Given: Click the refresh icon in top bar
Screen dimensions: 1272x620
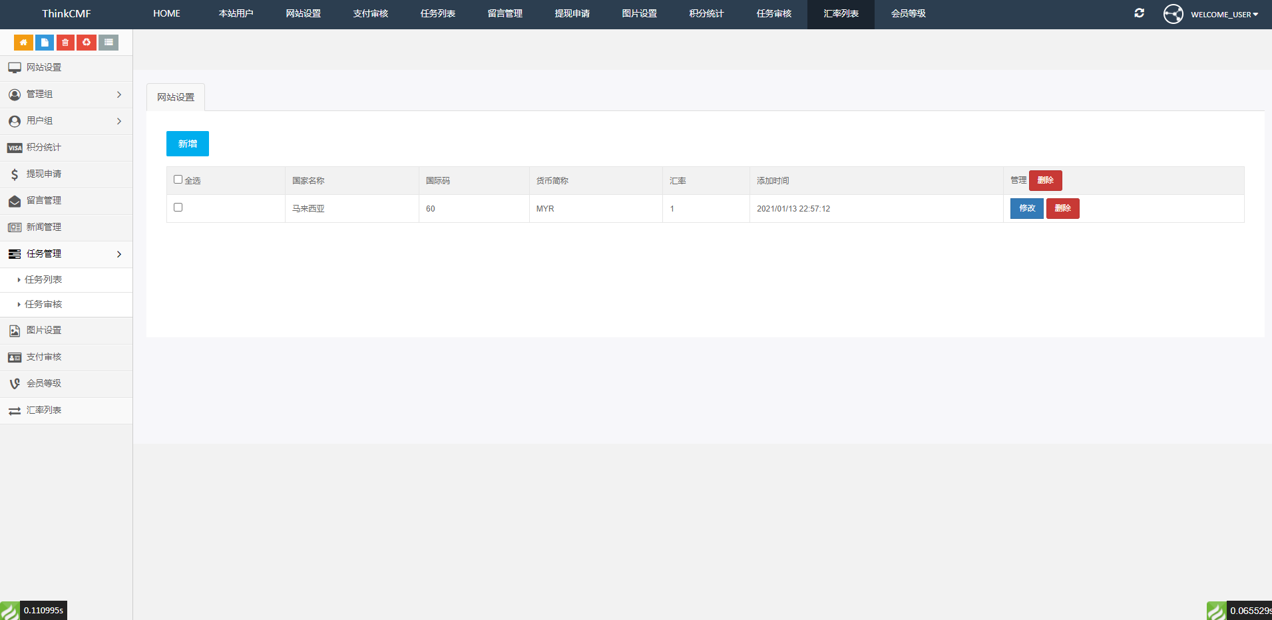Looking at the screenshot, I should [x=1139, y=13].
